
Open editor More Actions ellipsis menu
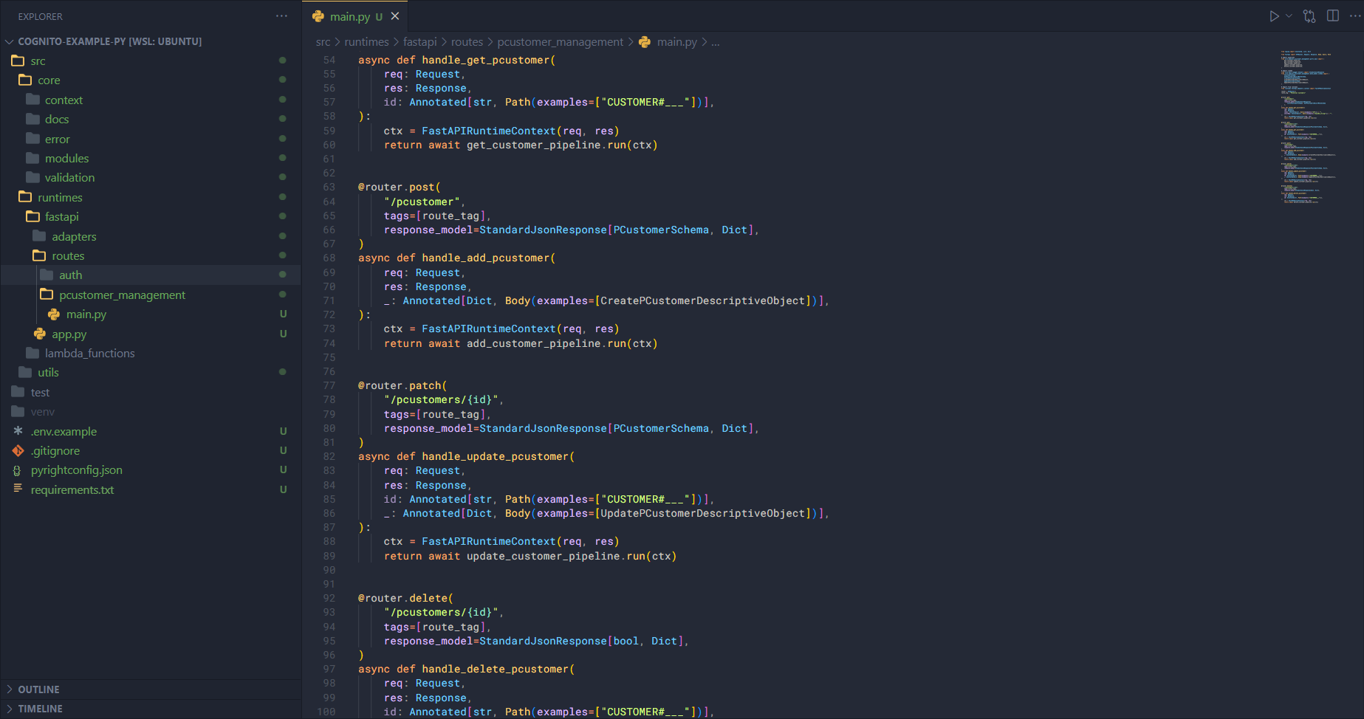1354,16
